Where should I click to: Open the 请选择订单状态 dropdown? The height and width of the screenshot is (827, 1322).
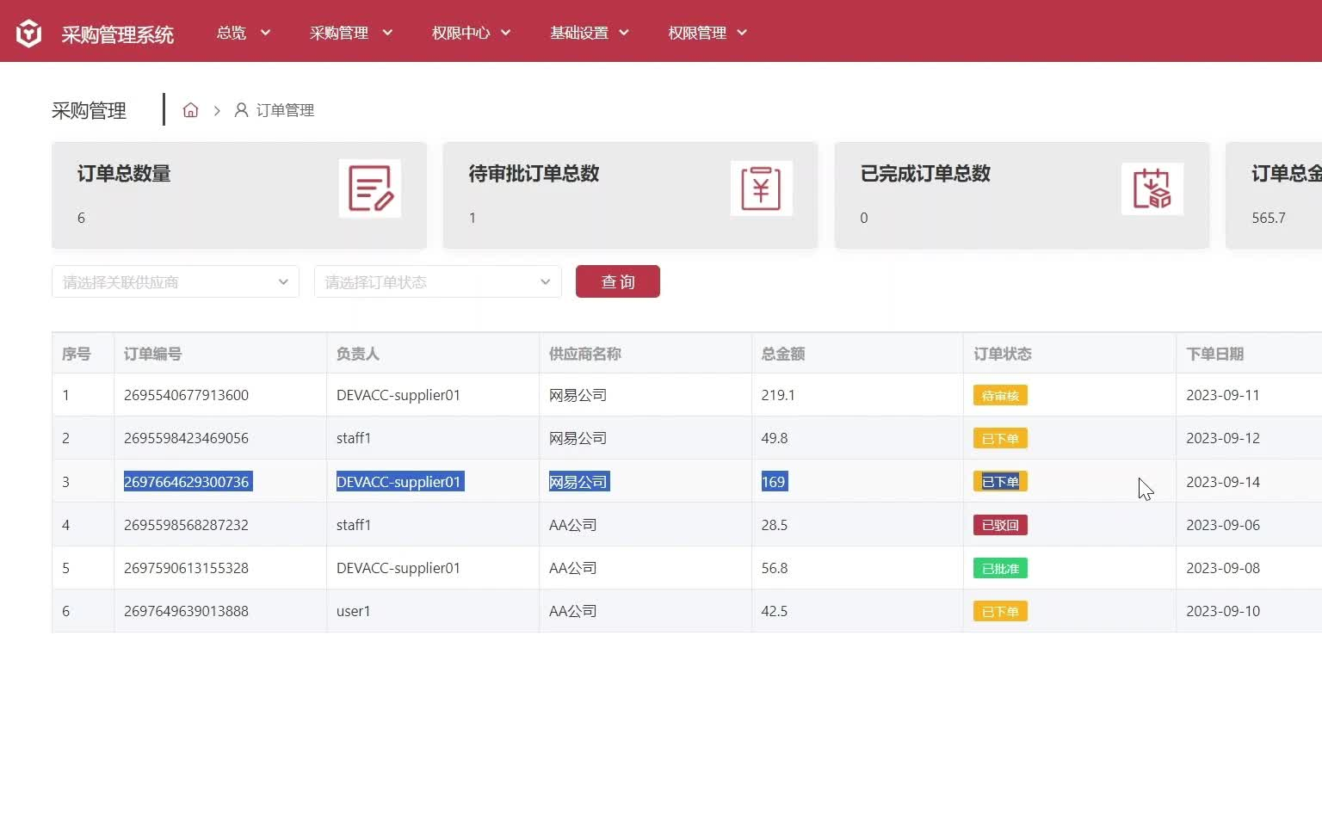438,281
